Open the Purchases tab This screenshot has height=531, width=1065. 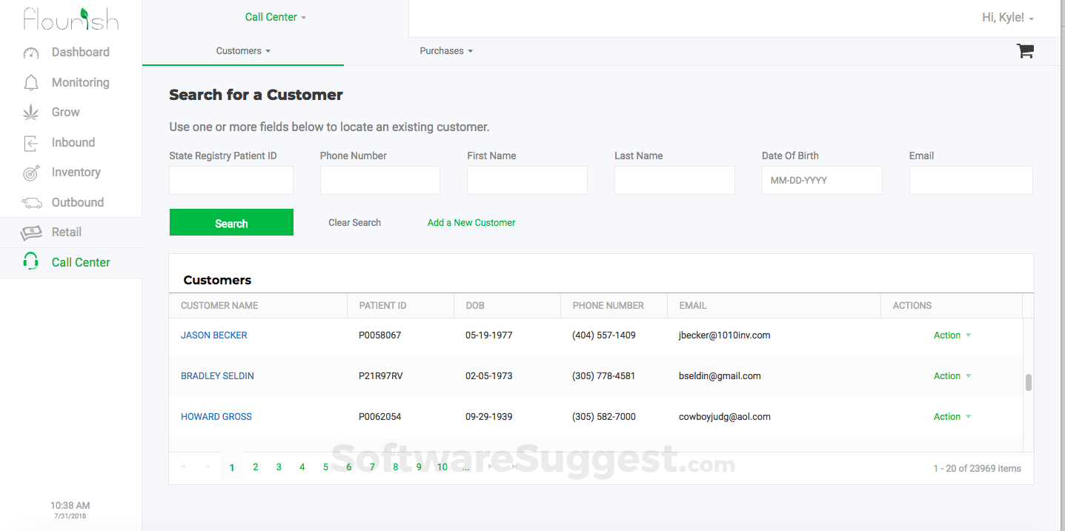(445, 51)
